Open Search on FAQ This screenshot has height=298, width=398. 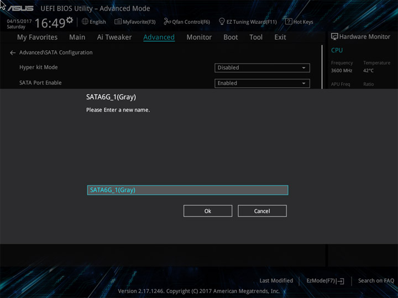(x=376, y=280)
